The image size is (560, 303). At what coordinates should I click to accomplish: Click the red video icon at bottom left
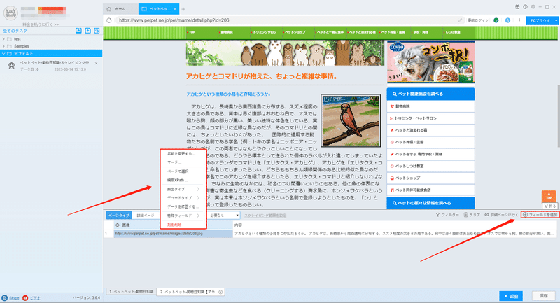[25, 297]
